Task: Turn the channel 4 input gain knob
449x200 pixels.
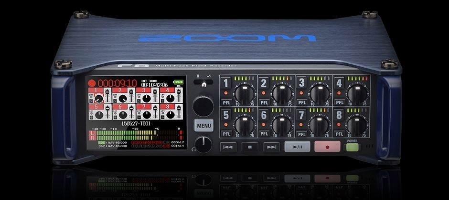Action: [357, 94]
